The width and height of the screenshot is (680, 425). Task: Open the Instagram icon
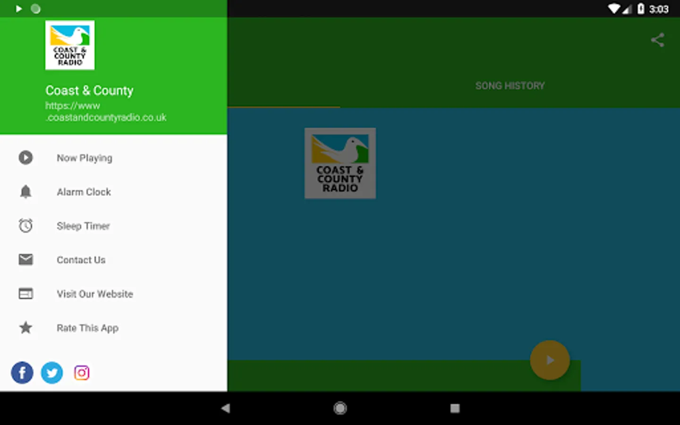(x=82, y=373)
